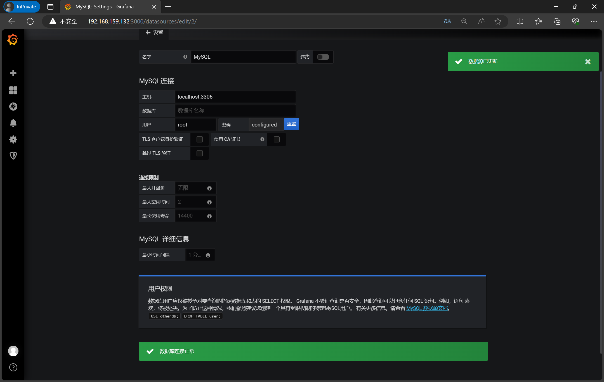This screenshot has height=382, width=604.
Task: Dismiss the data source updated notification
Action: pos(588,61)
